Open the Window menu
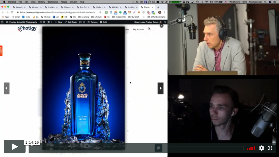Screen dimensions: 279x157 pos(74,2)
